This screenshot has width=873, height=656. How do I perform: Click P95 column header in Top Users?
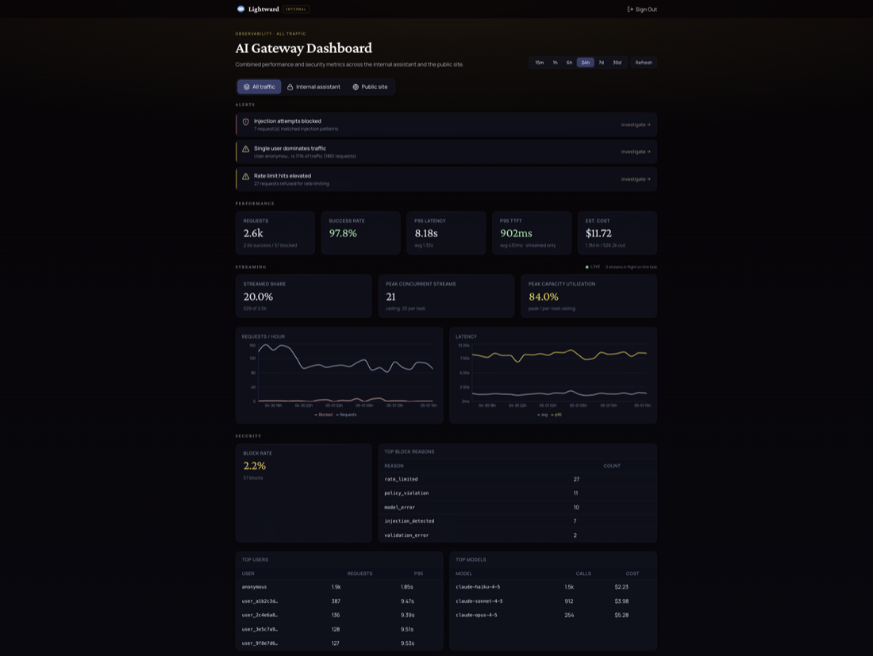pos(419,574)
